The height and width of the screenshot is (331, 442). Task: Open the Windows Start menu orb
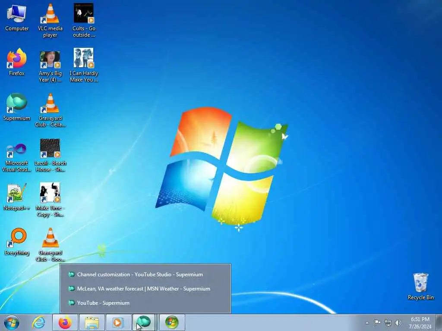(x=12, y=322)
